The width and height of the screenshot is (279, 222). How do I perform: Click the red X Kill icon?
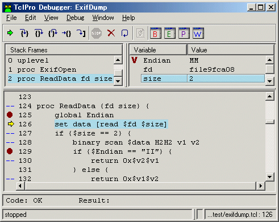111,33
